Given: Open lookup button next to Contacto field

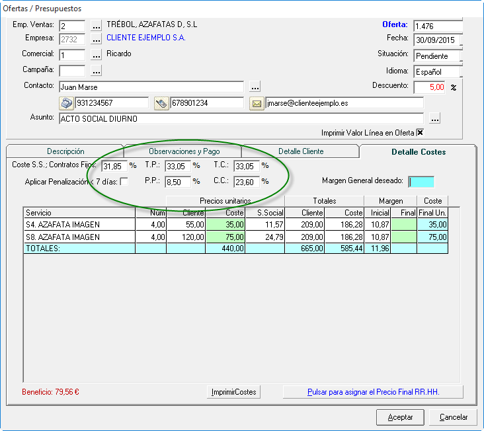Looking at the screenshot, I should point(255,87).
